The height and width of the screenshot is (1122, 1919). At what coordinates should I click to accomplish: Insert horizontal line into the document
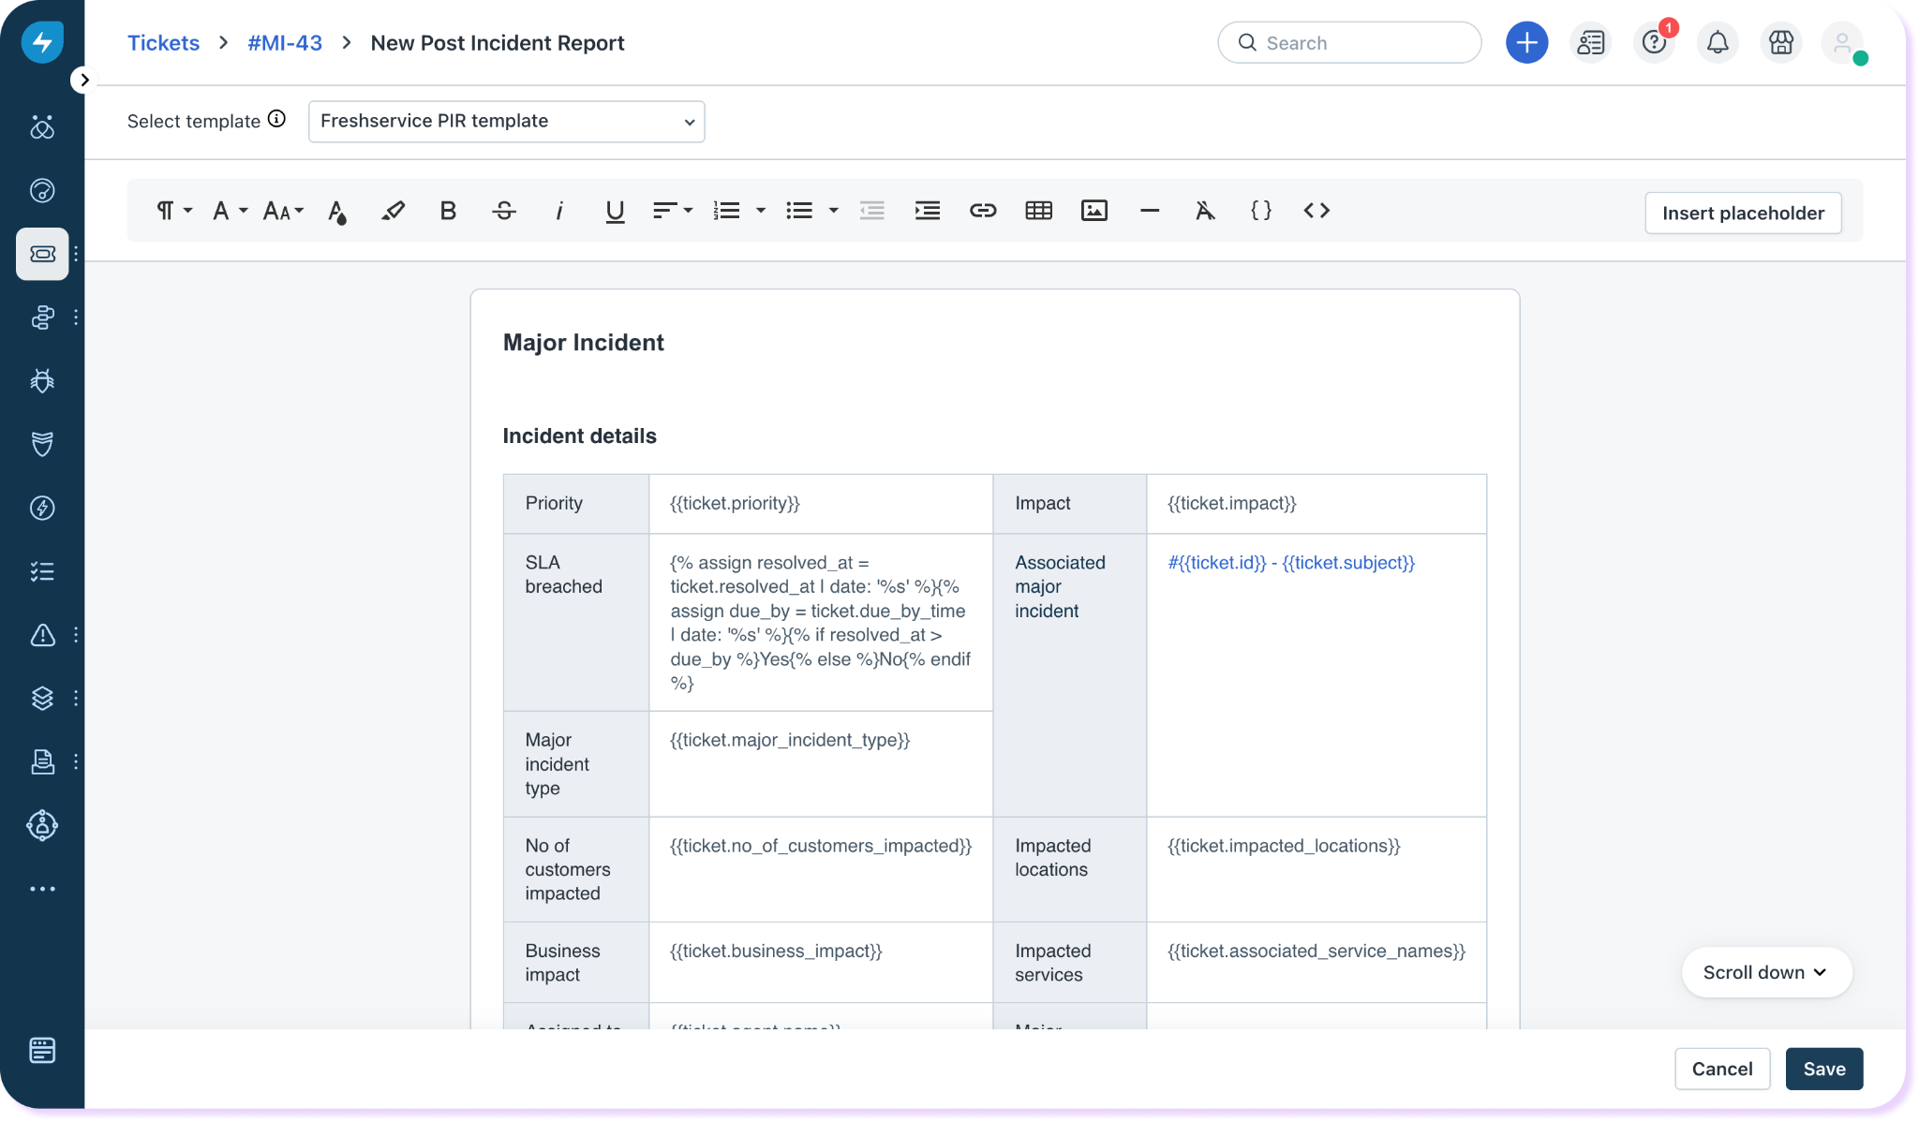tap(1150, 211)
